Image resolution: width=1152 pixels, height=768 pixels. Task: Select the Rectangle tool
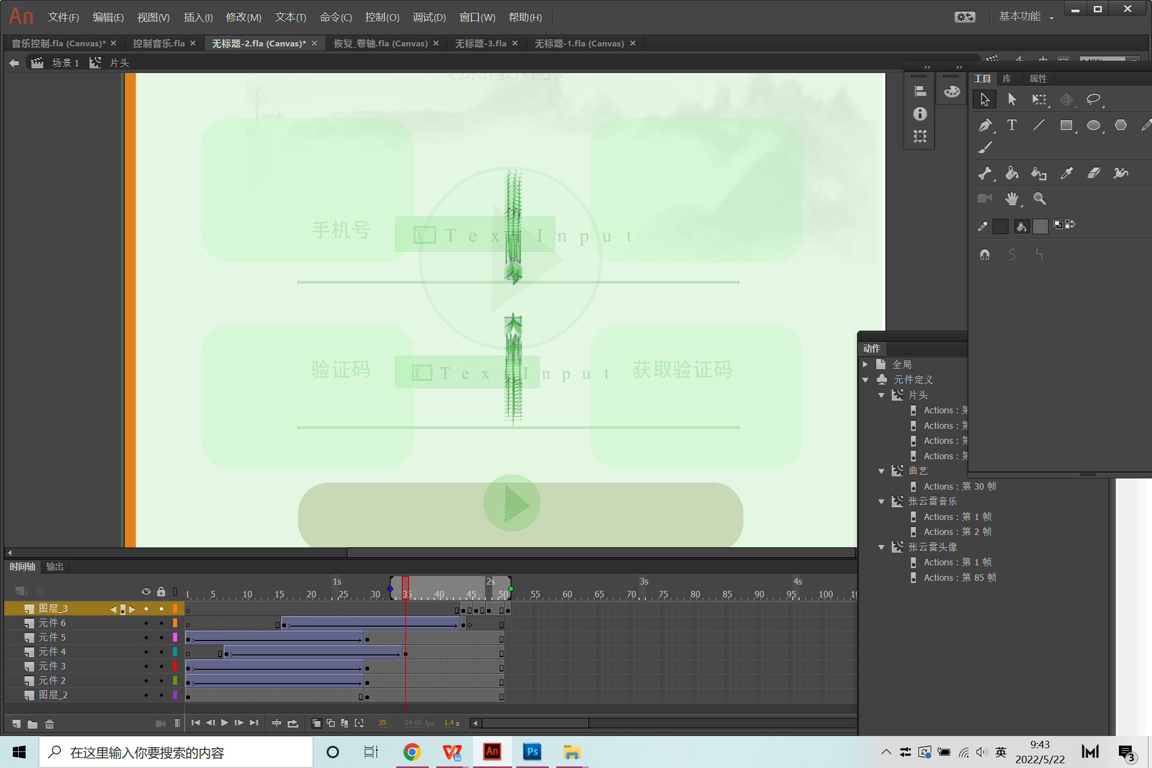(x=1066, y=125)
